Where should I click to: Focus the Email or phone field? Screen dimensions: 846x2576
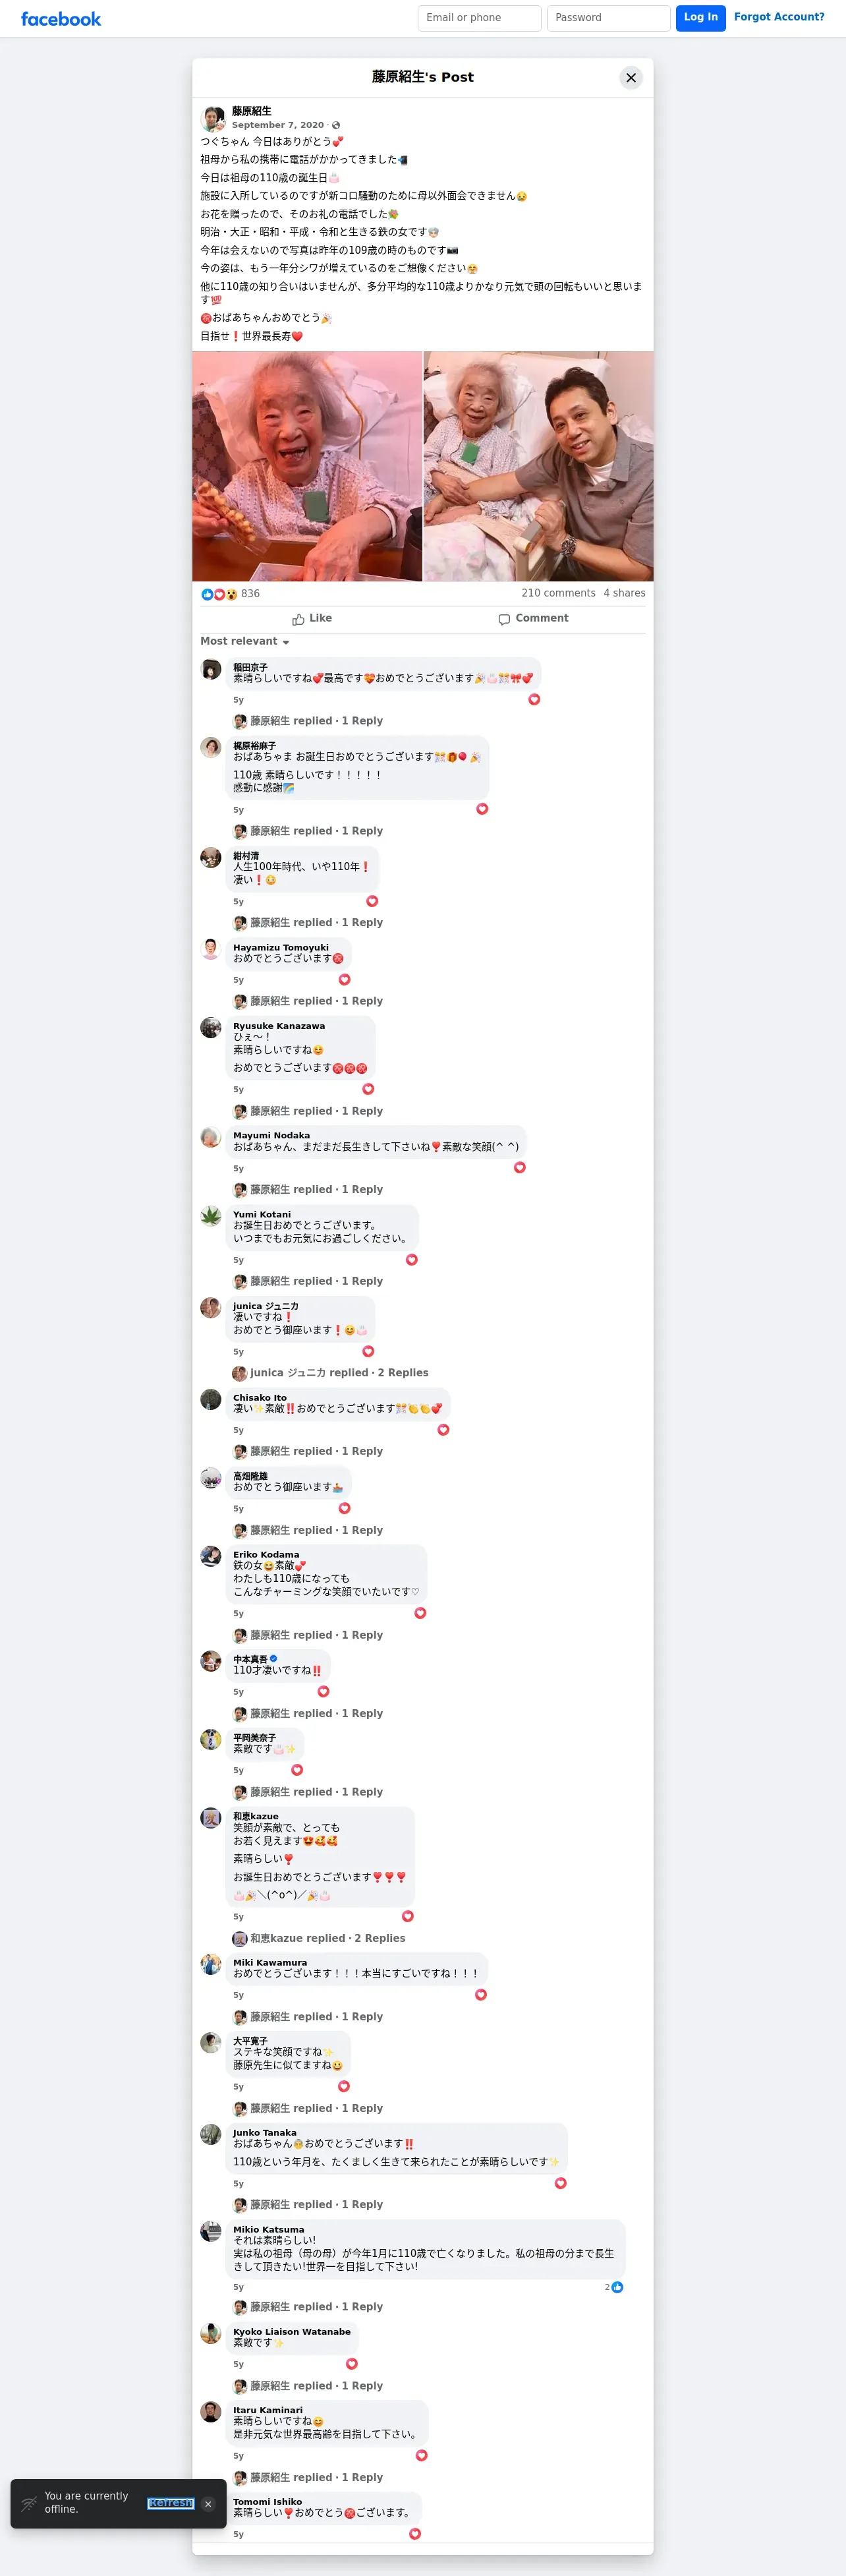coord(479,18)
